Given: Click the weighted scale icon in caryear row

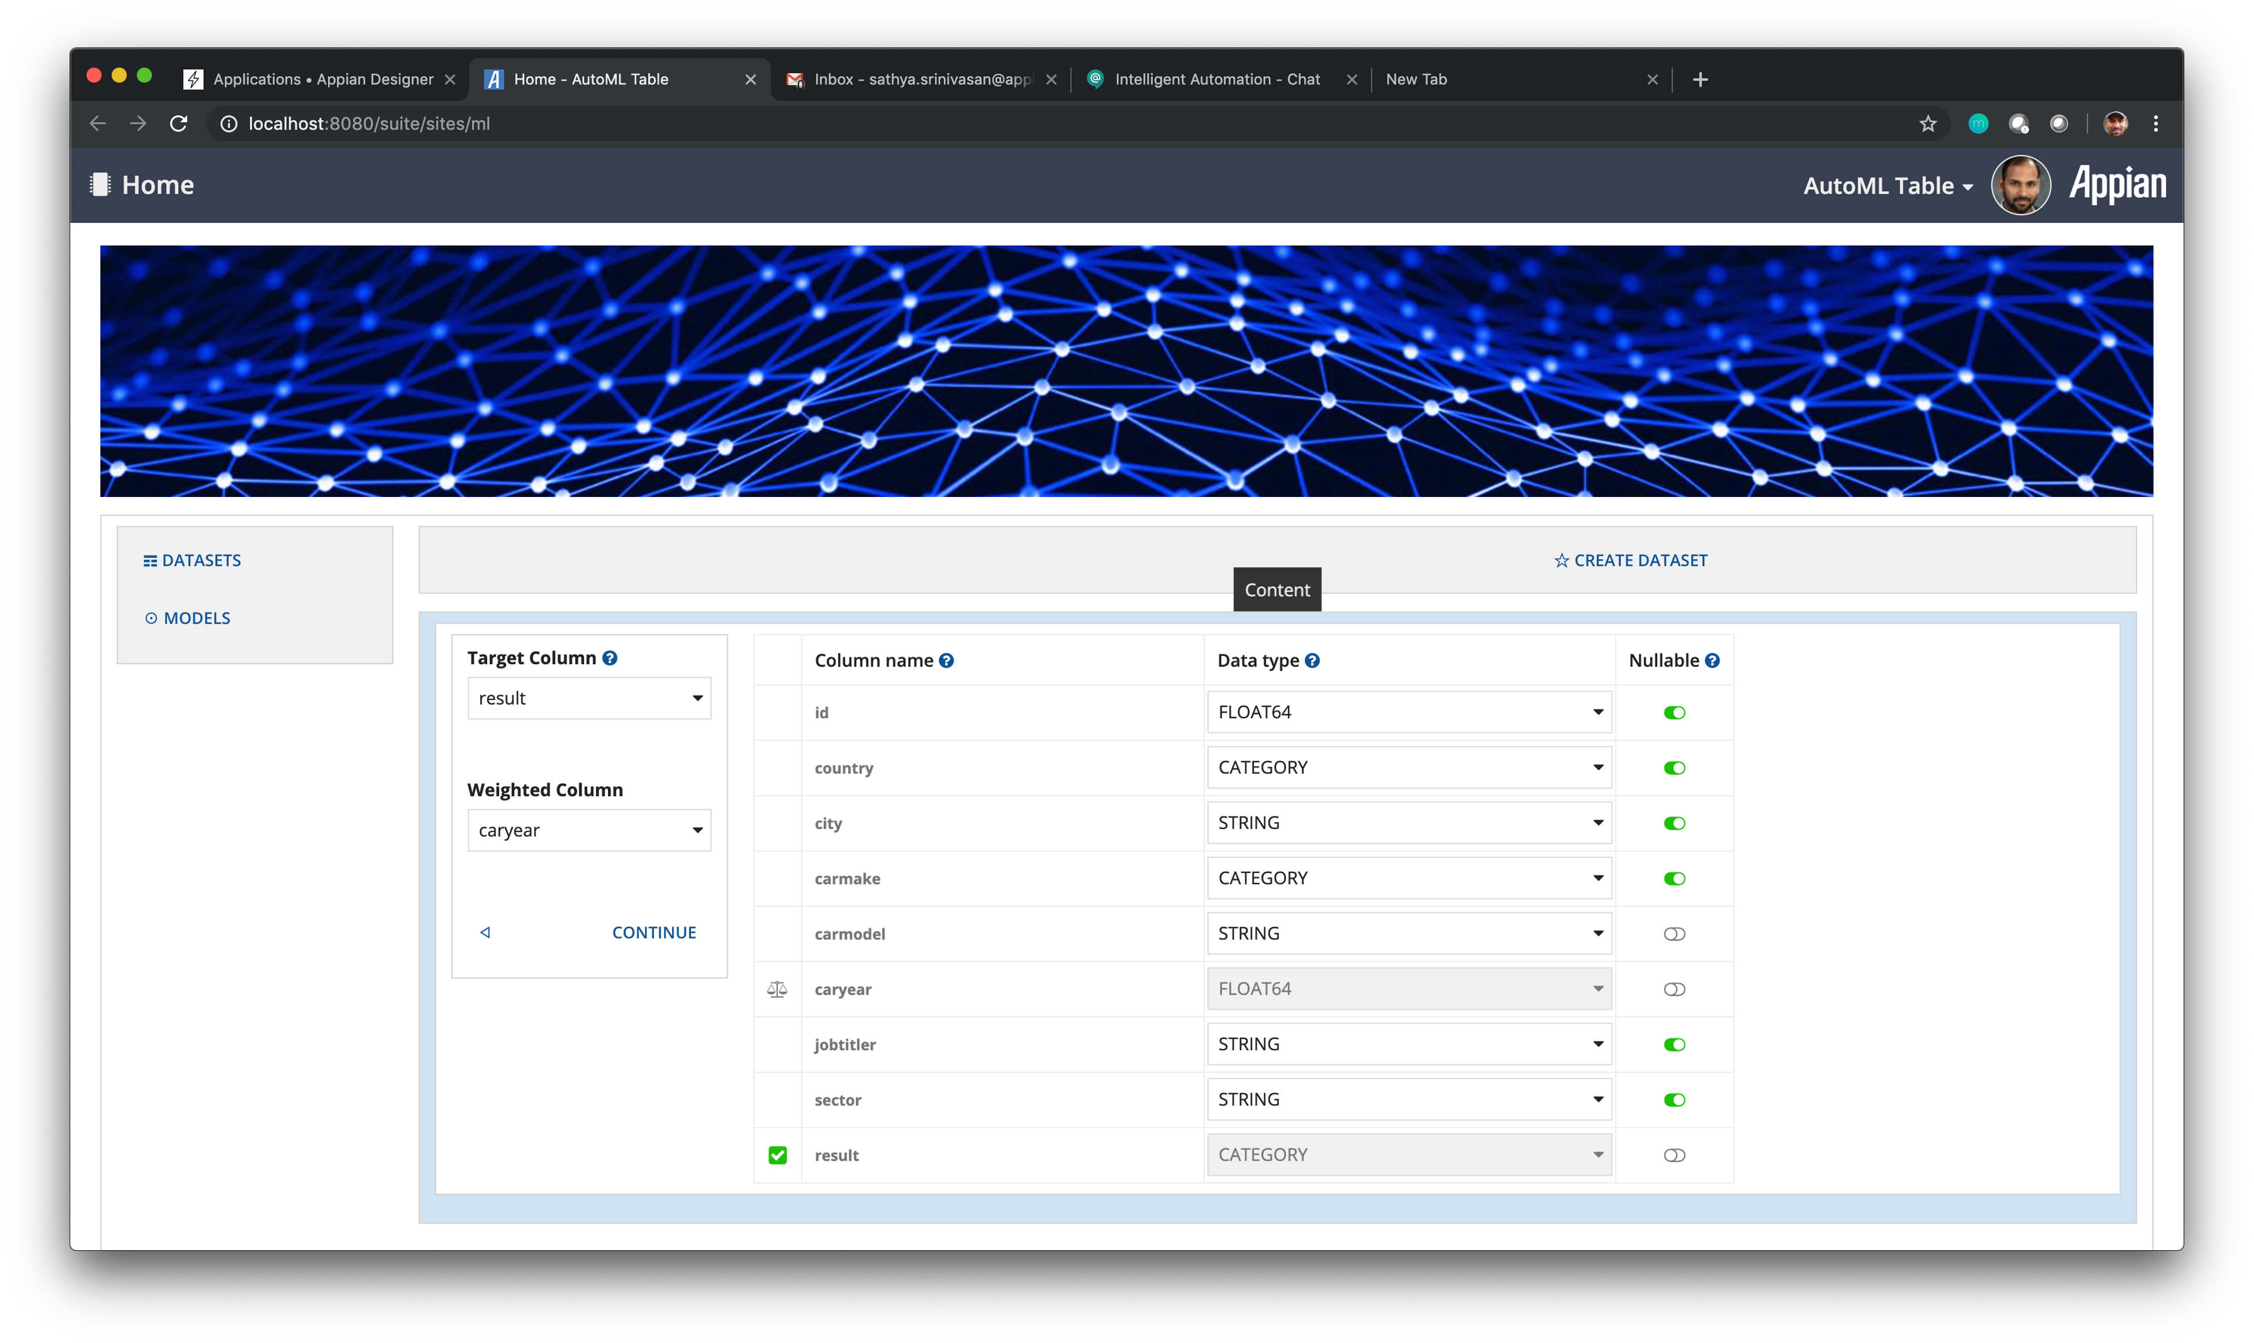Looking at the screenshot, I should click(x=777, y=989).
